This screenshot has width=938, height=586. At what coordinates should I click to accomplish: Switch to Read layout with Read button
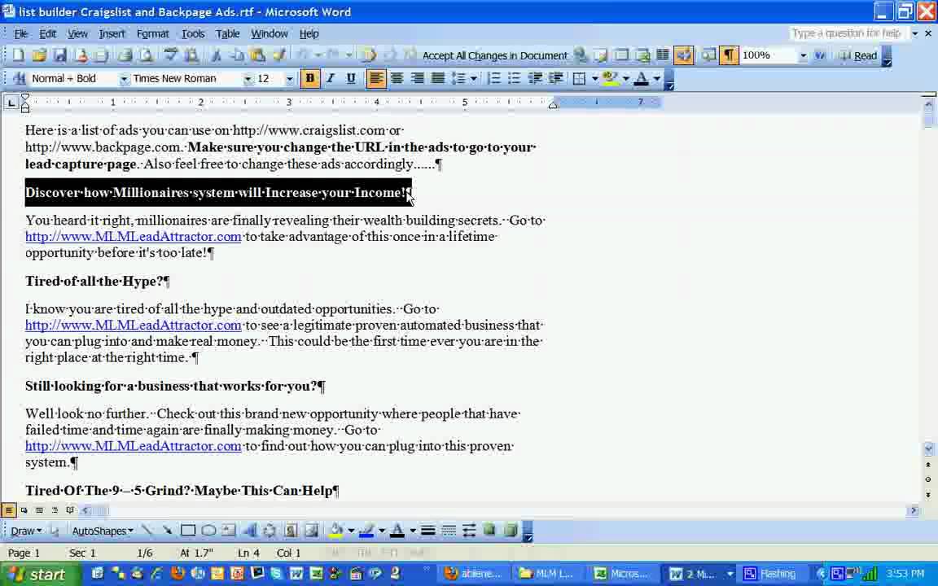pyautogui.click(x=858, y=55)
